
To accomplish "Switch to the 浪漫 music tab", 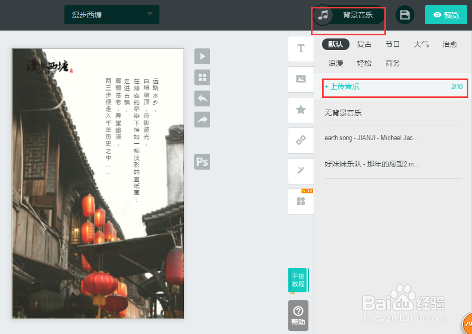I will [x=336, y=63].
